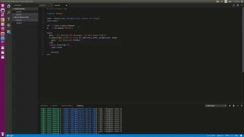The image size is (244, 137).
Task: Change indentation via Spaces status item
Action: coord(220,135)
